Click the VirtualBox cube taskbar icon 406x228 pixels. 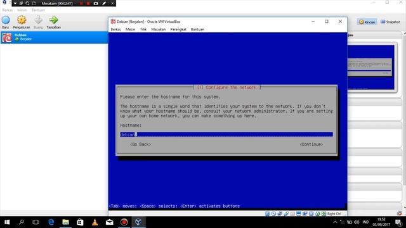click(138, 222)
